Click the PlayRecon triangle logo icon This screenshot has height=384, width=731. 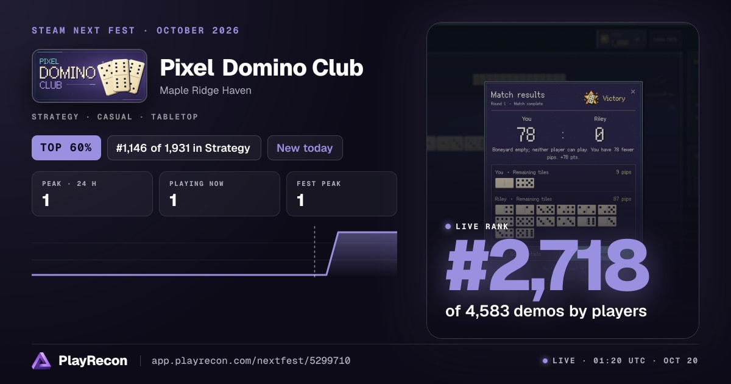(41, 361)
